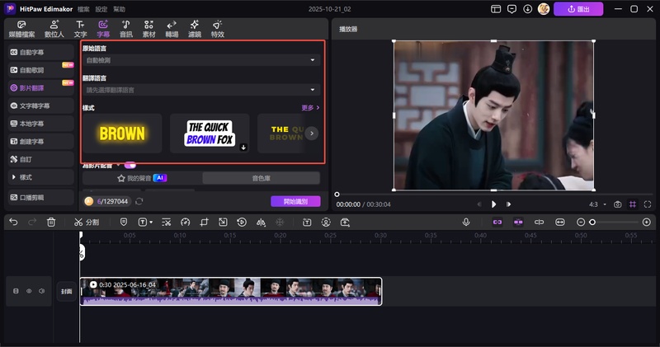Viewport: 660px width, 347px height.
Task: Open the 設定 settings menu
Action: pos(101,9)
